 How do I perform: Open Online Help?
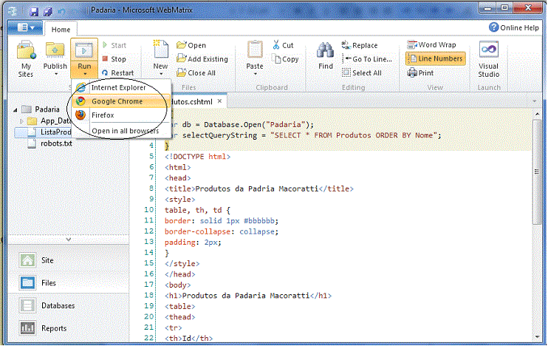click(x=515, y=27)
